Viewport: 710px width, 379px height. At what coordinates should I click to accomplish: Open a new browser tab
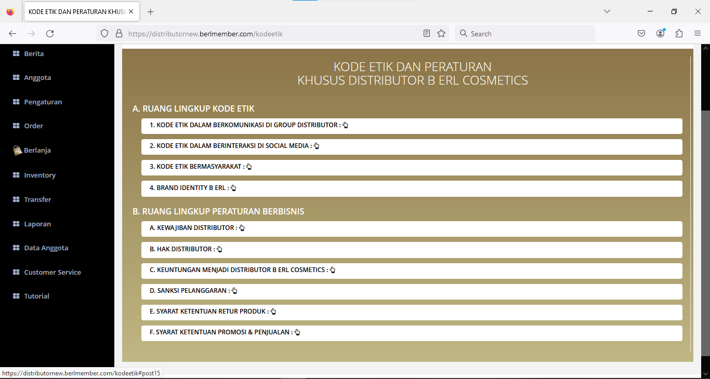[151, 11]
